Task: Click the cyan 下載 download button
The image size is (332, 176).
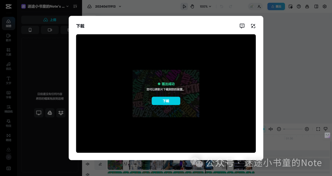Action: click(x=166, y=101)
